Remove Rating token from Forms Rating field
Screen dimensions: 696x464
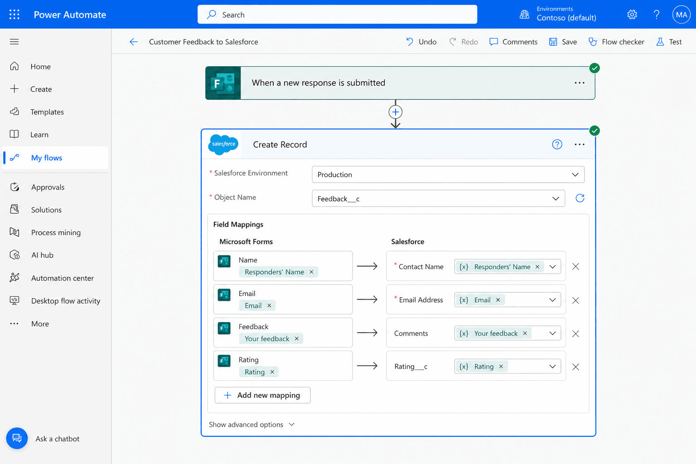(x=272, y=372)
